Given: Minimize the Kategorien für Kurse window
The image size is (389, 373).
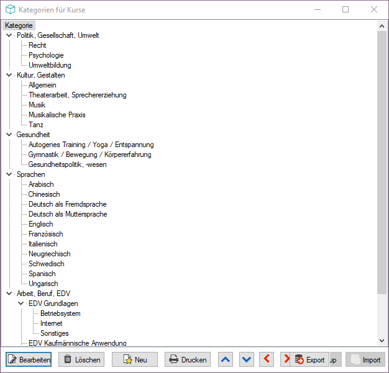Looking at the screenshot, I should 318,9.
